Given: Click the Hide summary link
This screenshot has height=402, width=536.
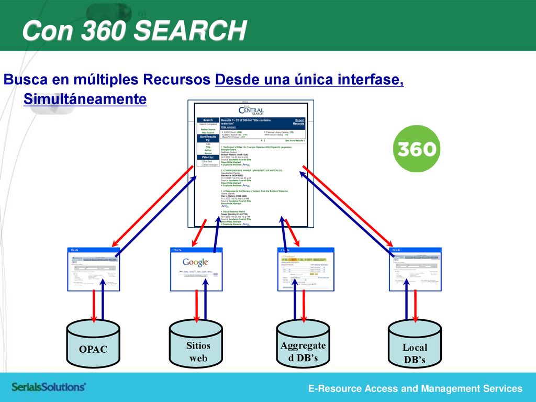Looking at the screenshot, I should pyautogui.click(x=228, y=127).
